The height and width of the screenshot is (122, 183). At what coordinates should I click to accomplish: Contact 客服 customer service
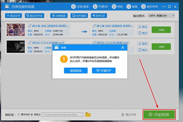132,6
